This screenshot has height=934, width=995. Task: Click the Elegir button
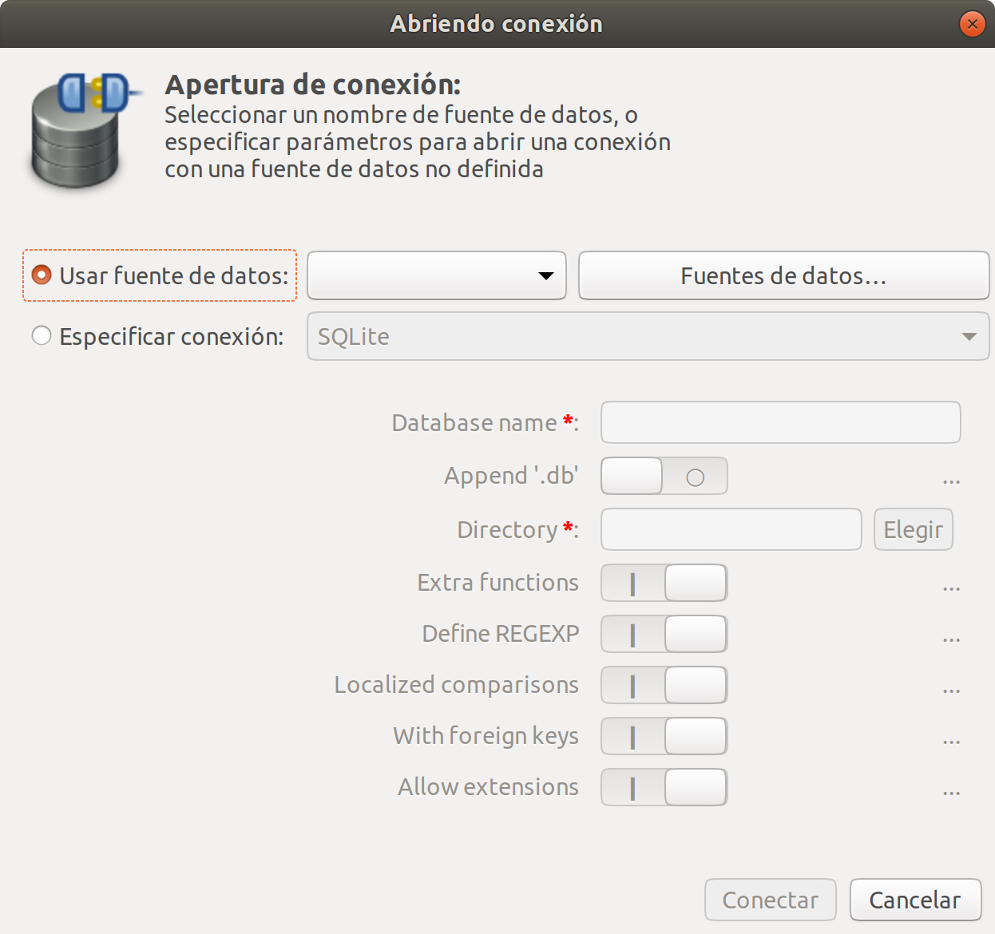[x=913, y=529]
